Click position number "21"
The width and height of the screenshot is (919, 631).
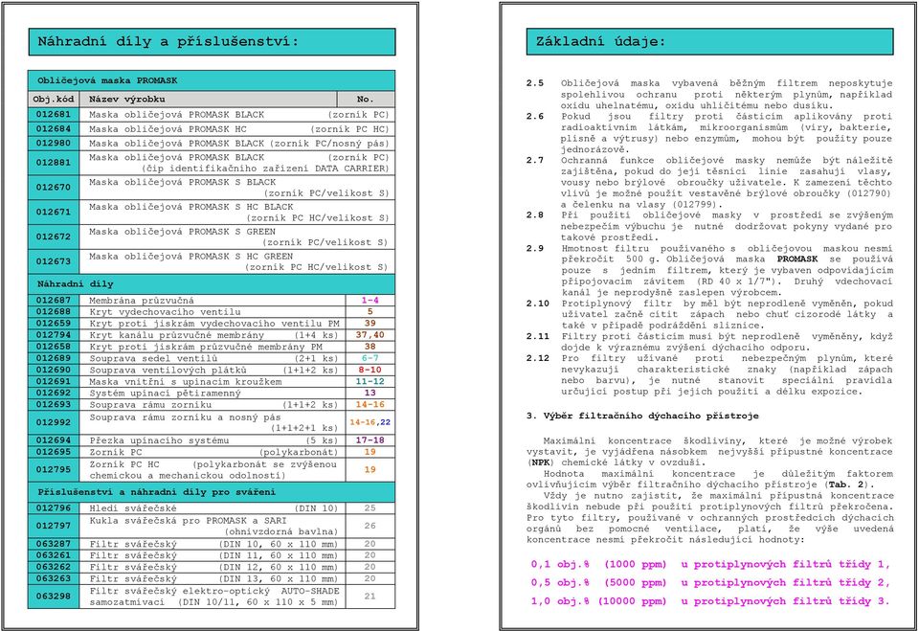click(x=370, y=597)
